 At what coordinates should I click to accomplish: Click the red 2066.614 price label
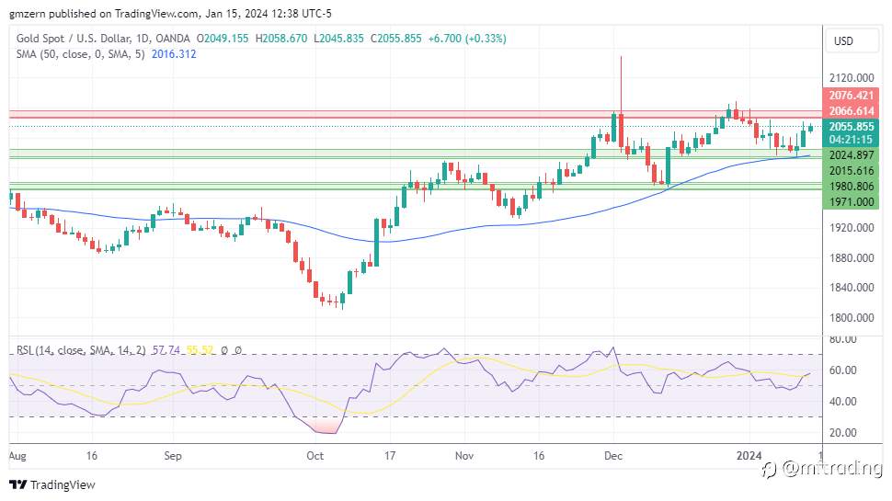pos(851,111)
